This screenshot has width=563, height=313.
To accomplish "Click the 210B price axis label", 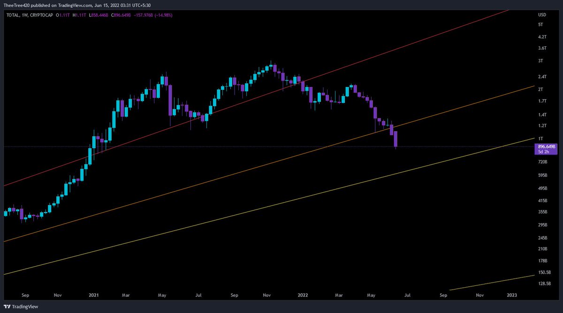I will 542,249.
